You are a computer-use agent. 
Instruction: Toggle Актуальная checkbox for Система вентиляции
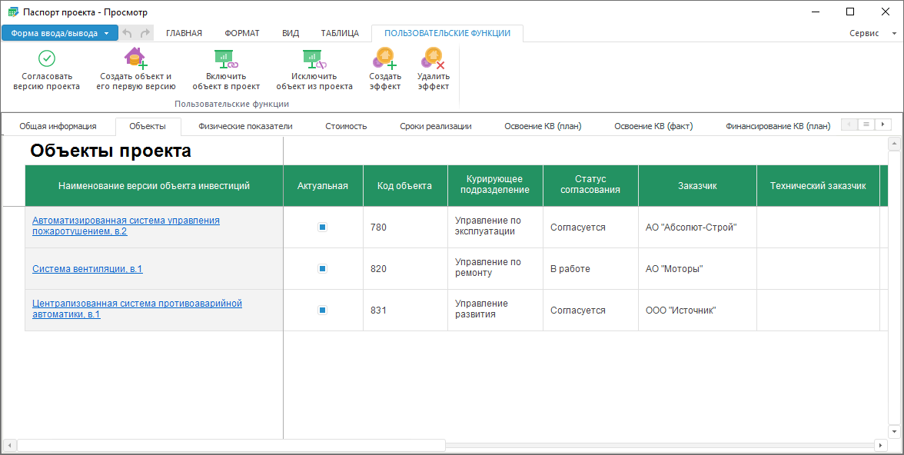323,269
